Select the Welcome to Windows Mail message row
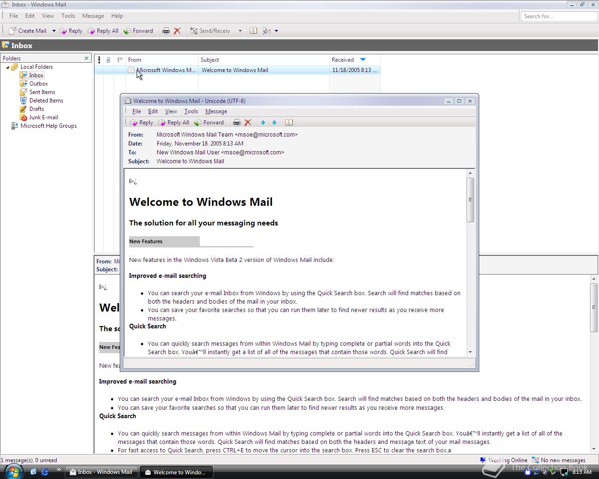The image size is (599, 479). pos(238,70)
